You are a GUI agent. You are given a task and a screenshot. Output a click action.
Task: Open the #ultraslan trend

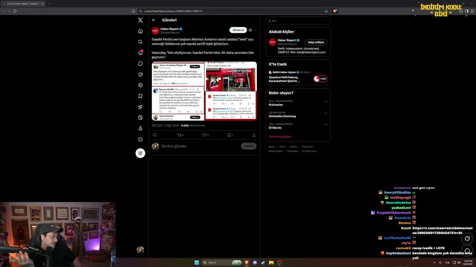[x=277, y=105]
